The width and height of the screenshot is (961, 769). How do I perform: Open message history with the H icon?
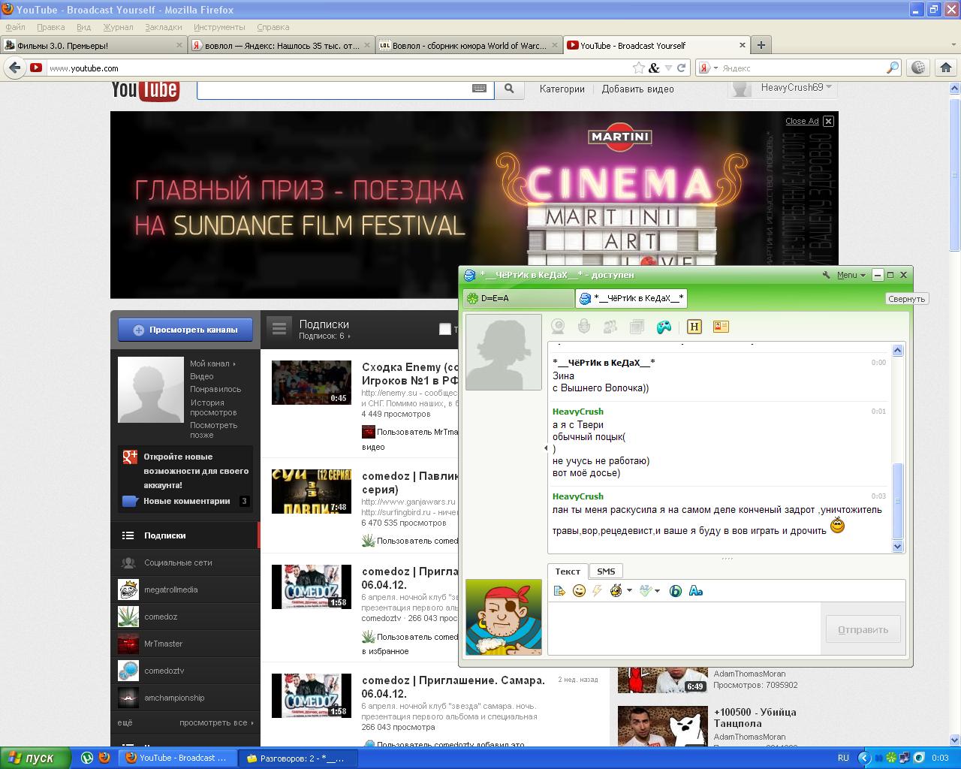[694, 327]
